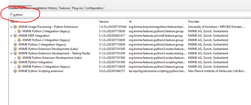Select top-level KNIME Python 2 Integration (legacy) entry without expander
The height and width of the screenshot is (105, 251).
[42, 44]
